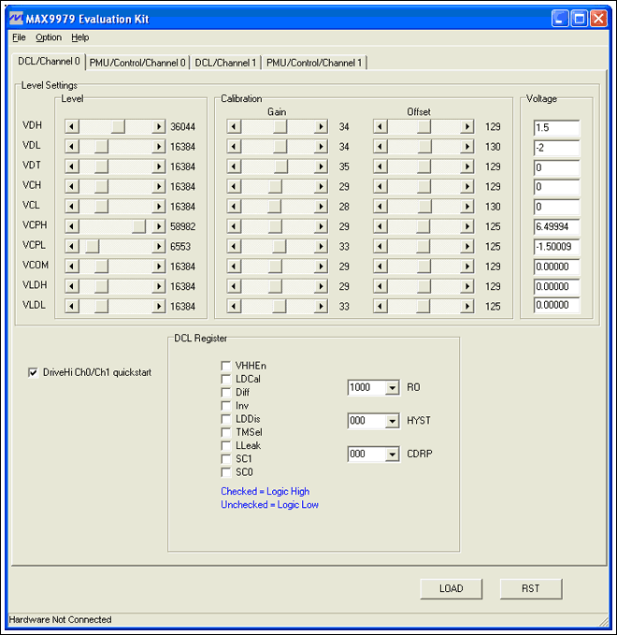
Task: Click the RST button
Action: pos(530,588)
